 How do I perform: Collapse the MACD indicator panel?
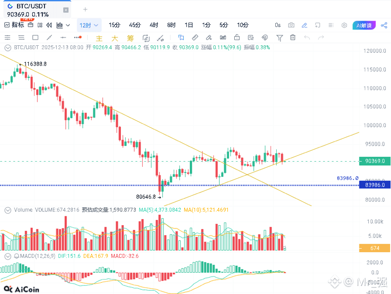(8, 256)
